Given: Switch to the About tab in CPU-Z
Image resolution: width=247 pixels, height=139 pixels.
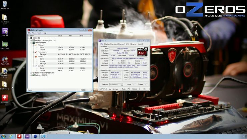Looking at the screenshot, I should [x=140, y=44].
